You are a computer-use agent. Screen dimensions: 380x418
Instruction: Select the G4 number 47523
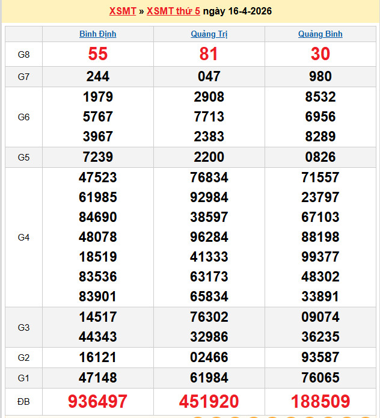coord(98,177)
